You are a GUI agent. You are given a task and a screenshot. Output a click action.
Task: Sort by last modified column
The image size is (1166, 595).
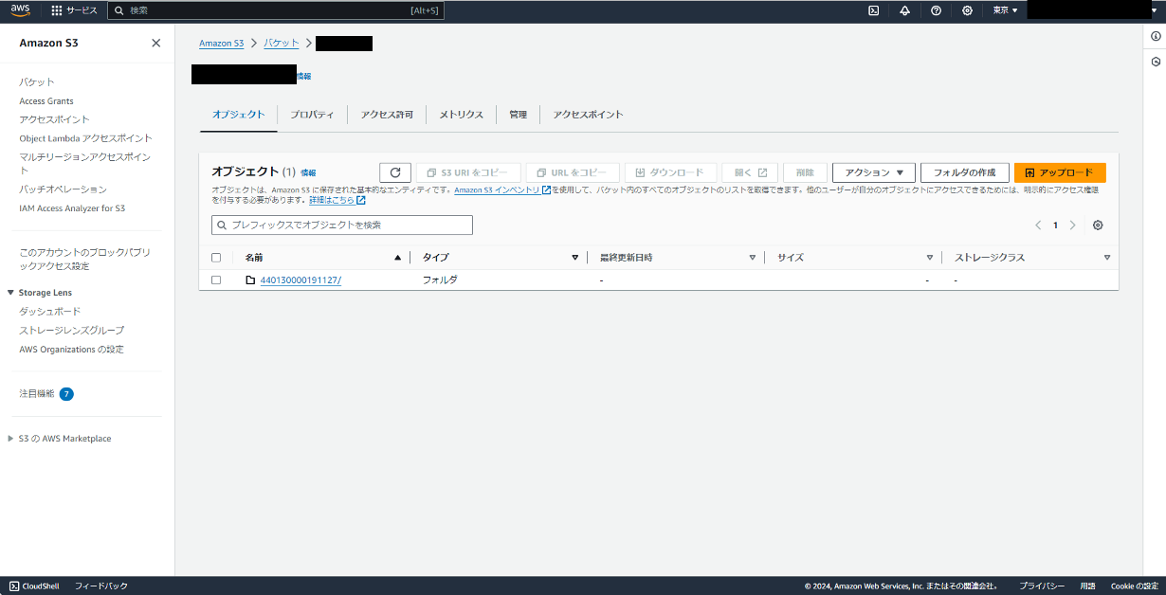[x=753, y=258]
